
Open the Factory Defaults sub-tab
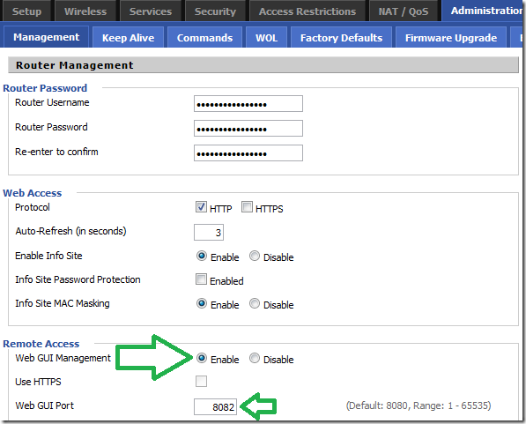[341, 38]
